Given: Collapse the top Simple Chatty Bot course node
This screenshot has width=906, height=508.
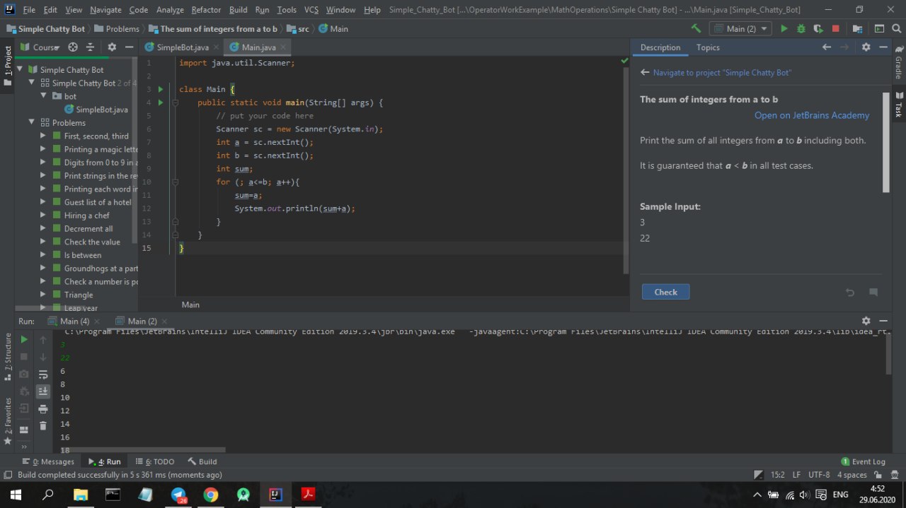Looking at the screenshot, I should [21, 70].
